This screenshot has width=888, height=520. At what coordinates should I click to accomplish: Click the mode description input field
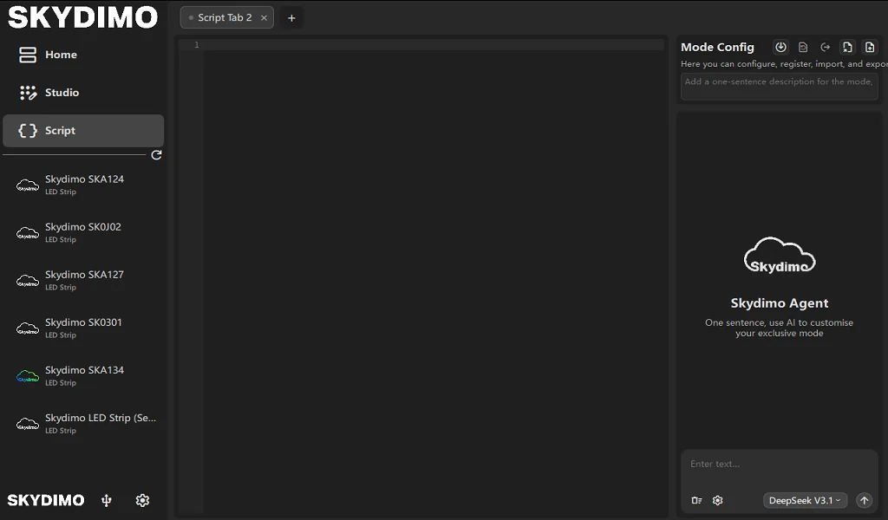pyautogui.click(x=779, y=86)
